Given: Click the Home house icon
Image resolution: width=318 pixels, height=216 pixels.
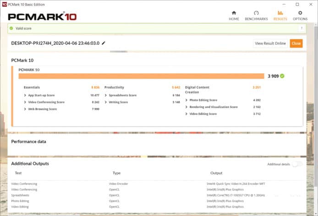Looking at the screenshot, I should (234, 13).
